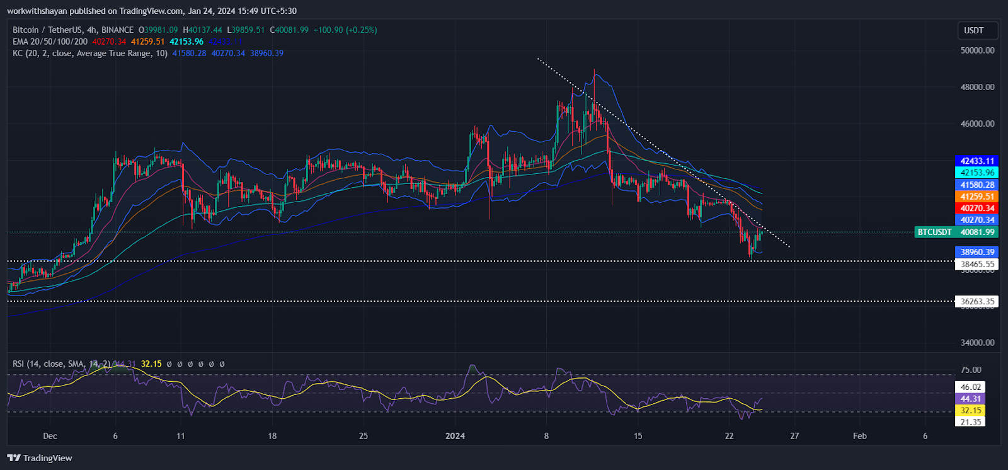This screenshot has height=470, width=1008.
Task: Click the cyan 42153.96 EMA price tag
Action: click(x=976, y=173)
